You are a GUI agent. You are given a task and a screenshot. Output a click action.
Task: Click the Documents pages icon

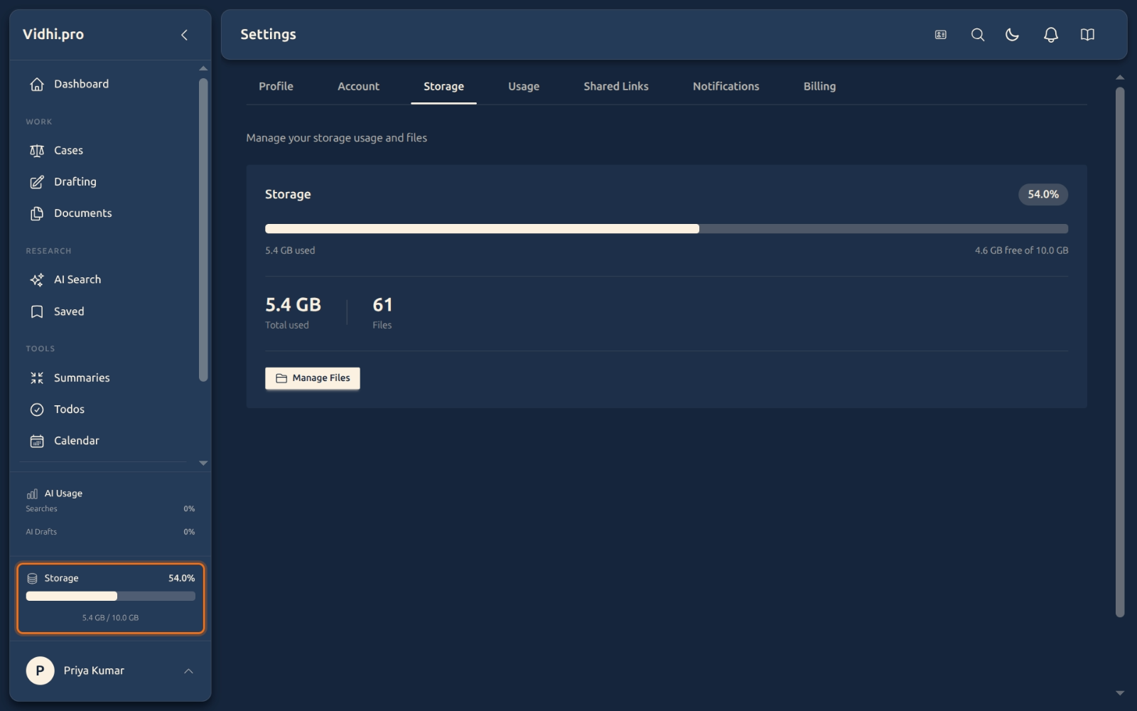pyautogui.click(x=37, y=213)
